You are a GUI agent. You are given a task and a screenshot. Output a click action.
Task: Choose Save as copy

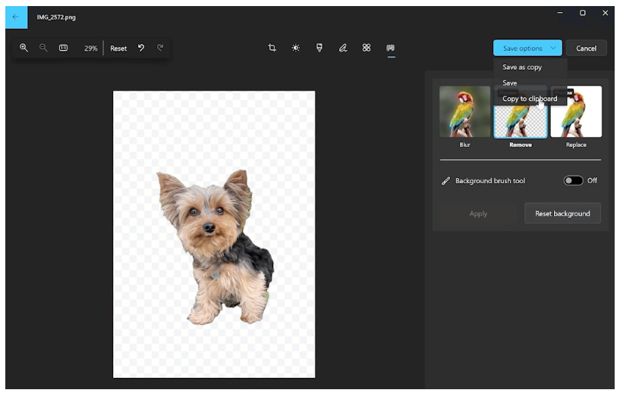(522, 67)
